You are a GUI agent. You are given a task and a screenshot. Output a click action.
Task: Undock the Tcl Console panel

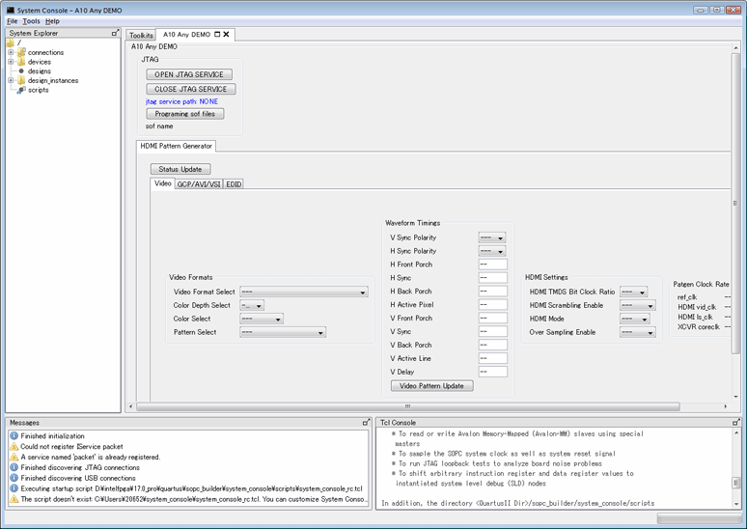738,422
